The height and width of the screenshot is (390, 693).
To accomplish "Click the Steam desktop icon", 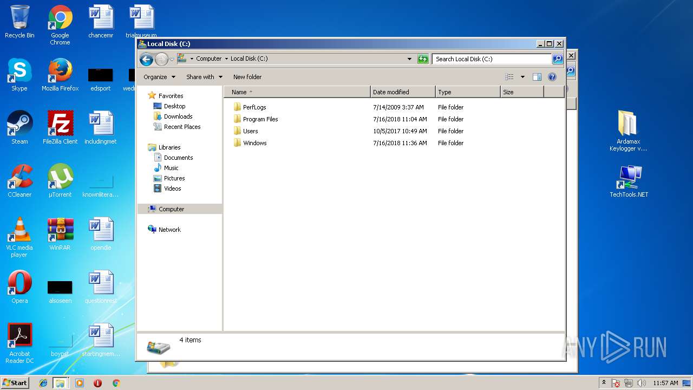I will pos(19,128).
